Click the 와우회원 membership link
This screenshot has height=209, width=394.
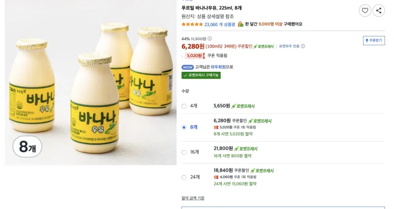[218, 67]
